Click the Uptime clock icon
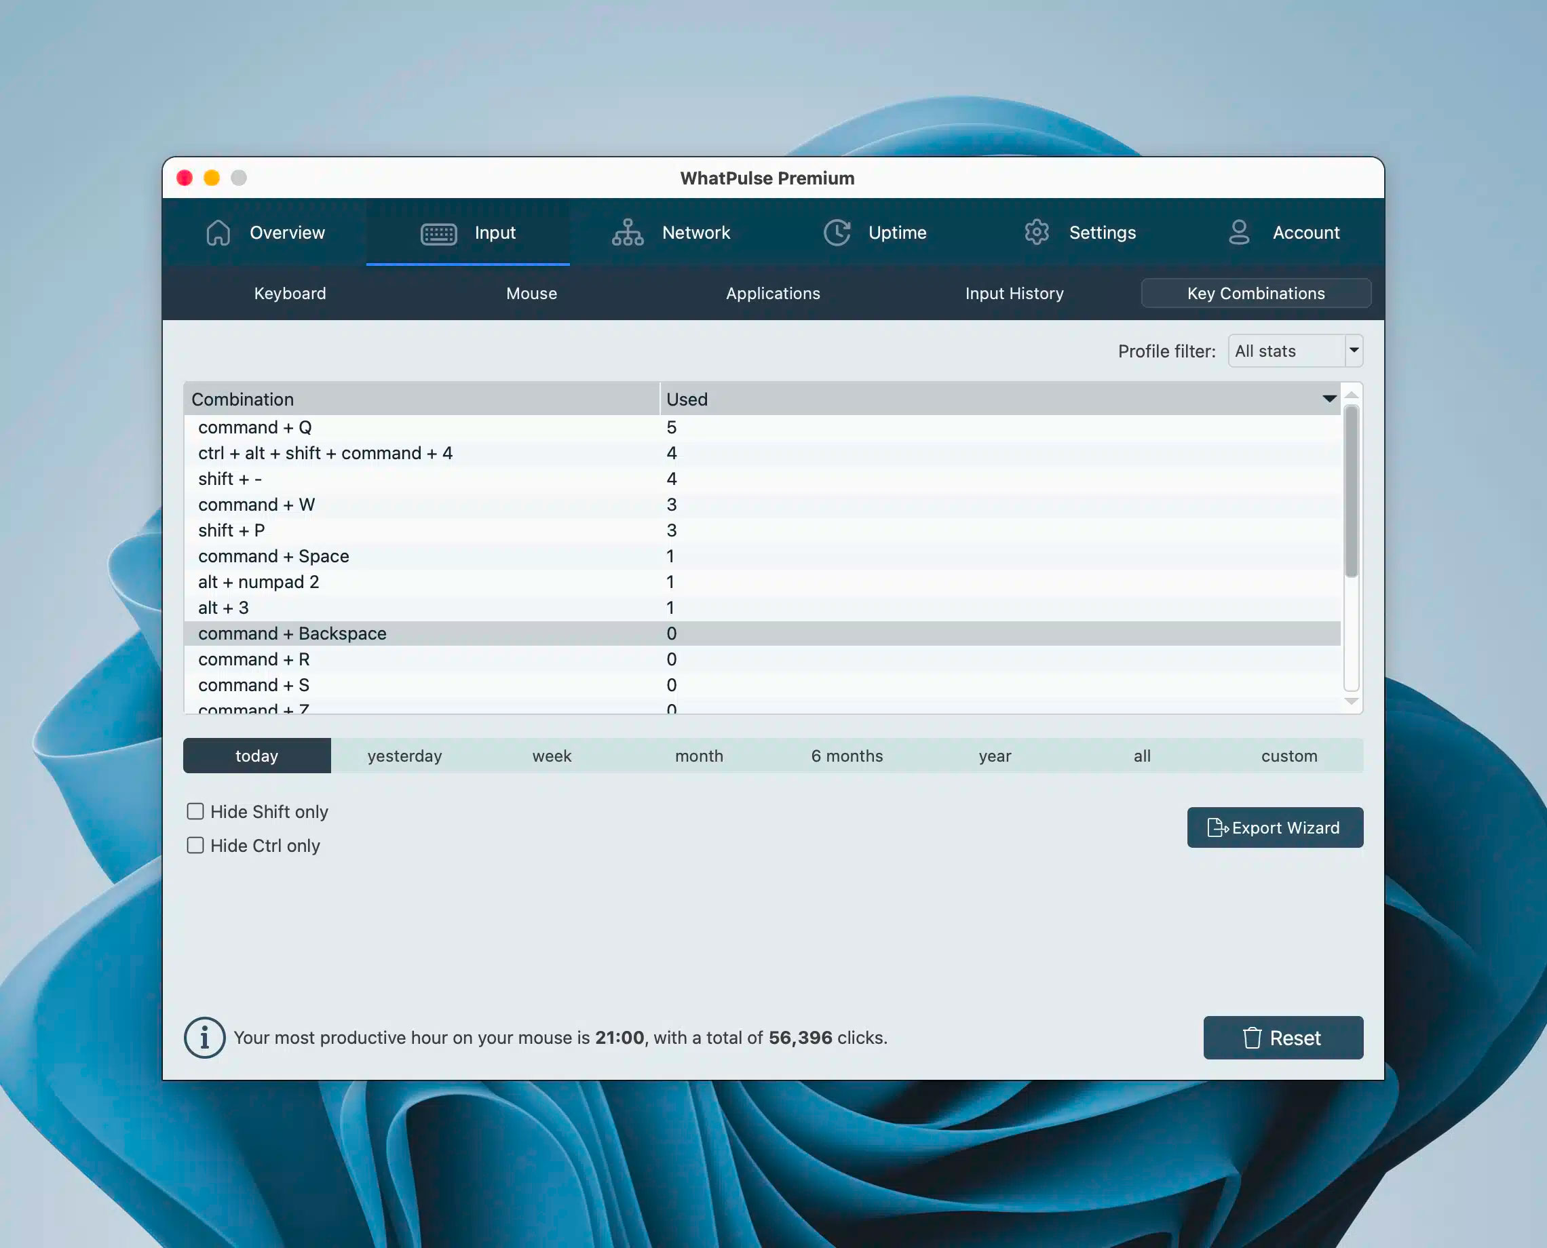This screenshot has height=1248, width=1547. (x=837, y=232)
